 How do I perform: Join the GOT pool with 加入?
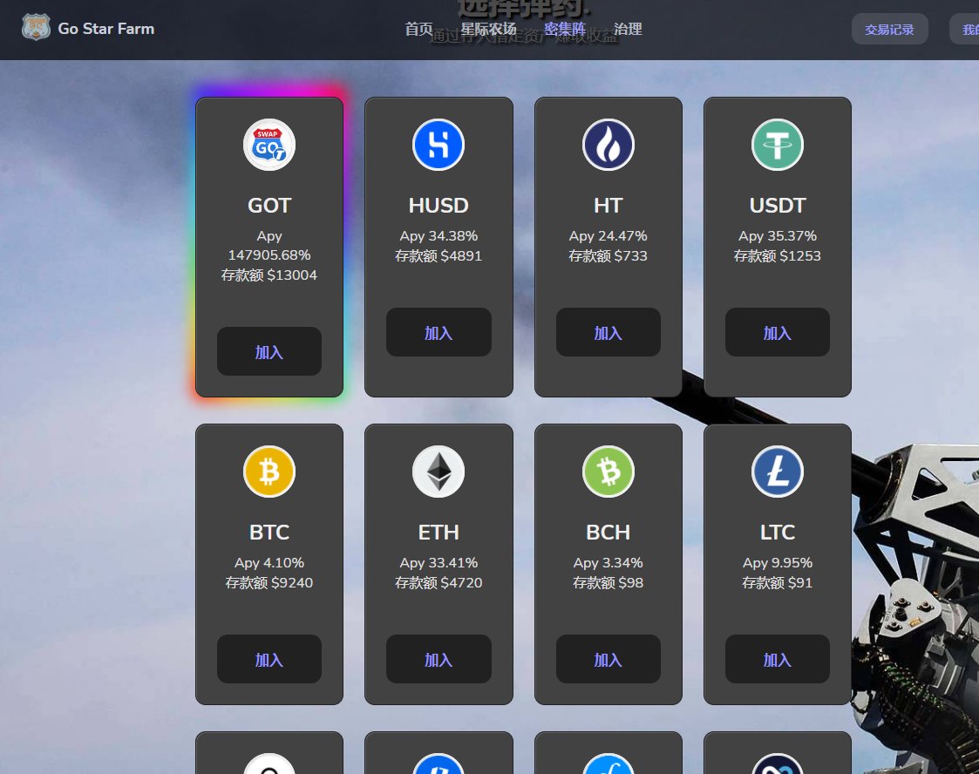click(x=269, y=351)
